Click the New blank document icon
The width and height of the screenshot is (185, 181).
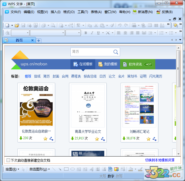[7, 25]
